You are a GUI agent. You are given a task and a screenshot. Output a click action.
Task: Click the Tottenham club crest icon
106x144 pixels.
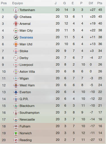(x=16, y=10)
